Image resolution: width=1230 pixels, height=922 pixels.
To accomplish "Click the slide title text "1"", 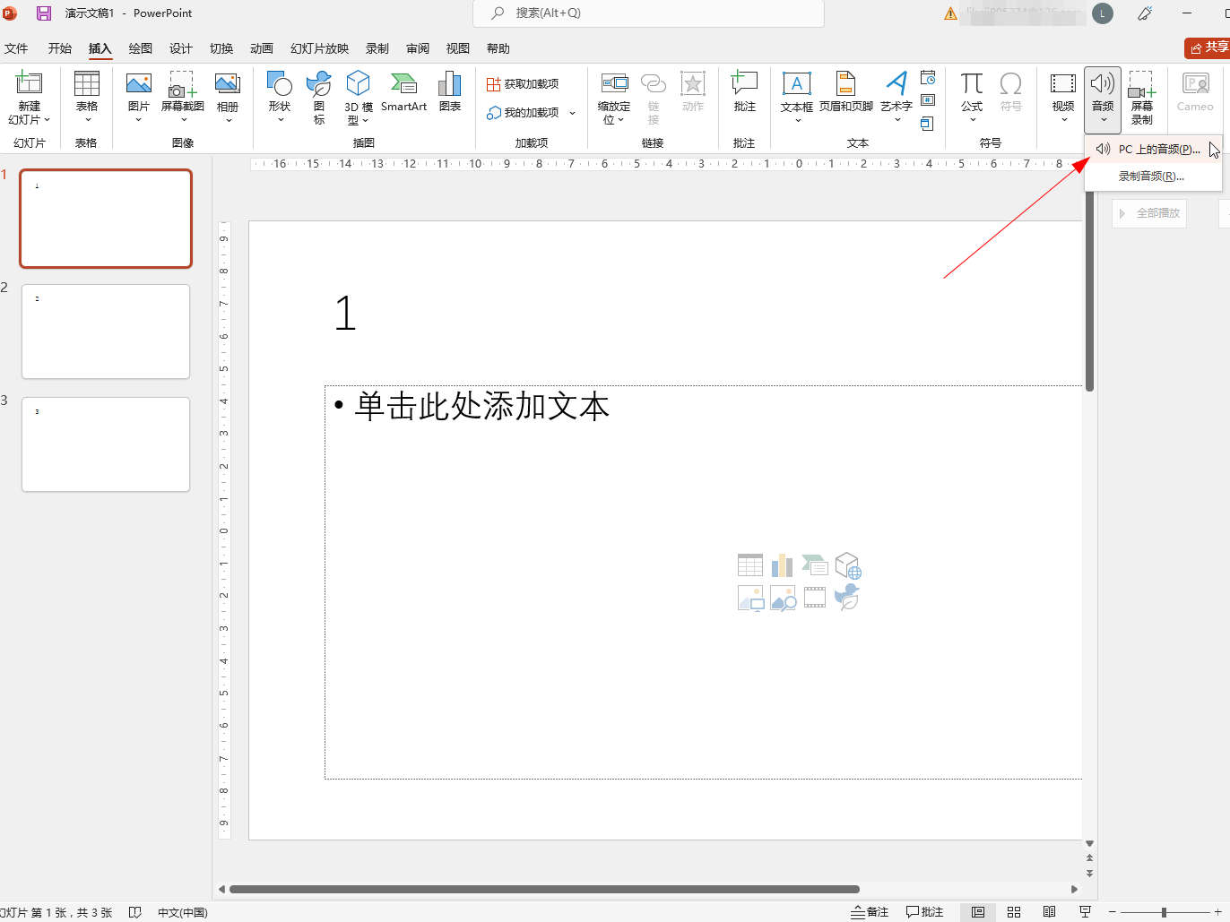I will 345,314.
